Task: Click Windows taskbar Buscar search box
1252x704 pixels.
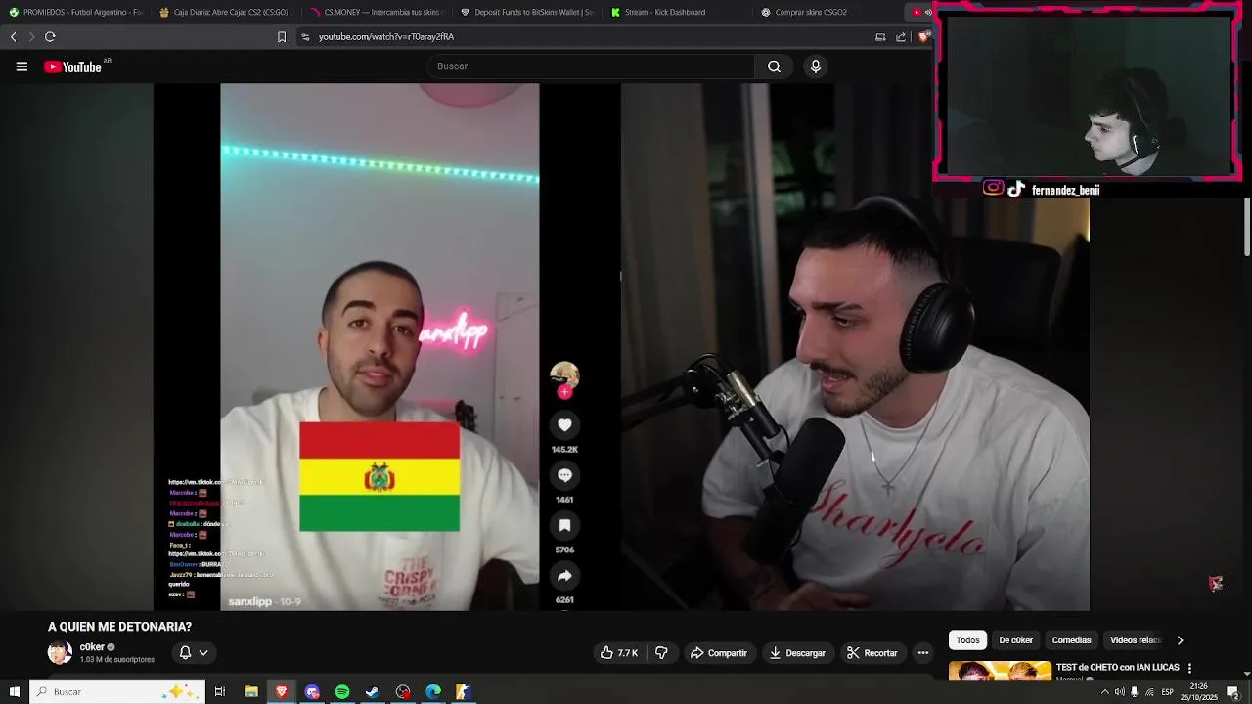Action: coord(117,692)
